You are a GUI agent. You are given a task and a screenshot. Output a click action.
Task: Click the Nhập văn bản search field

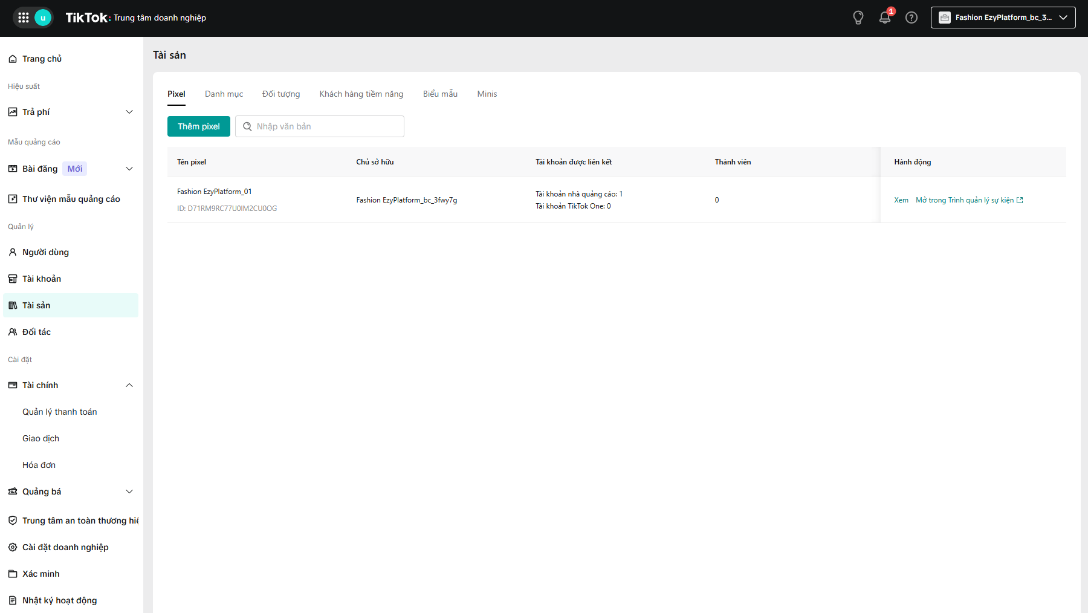[x=320, y=126]
